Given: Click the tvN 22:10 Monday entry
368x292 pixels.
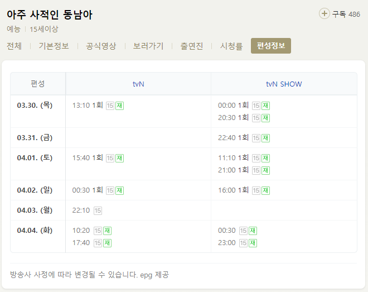Looking at the screenshot, I should [87, 210].
